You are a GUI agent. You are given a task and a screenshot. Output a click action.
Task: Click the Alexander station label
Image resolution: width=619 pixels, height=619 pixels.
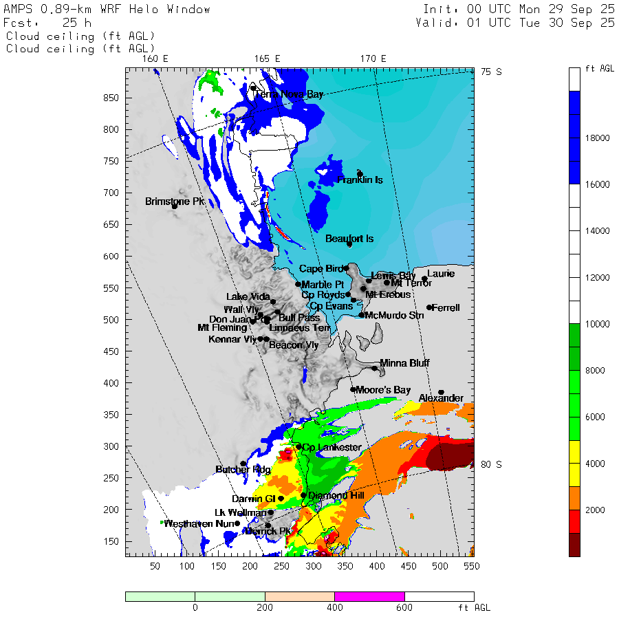point(441,398)
